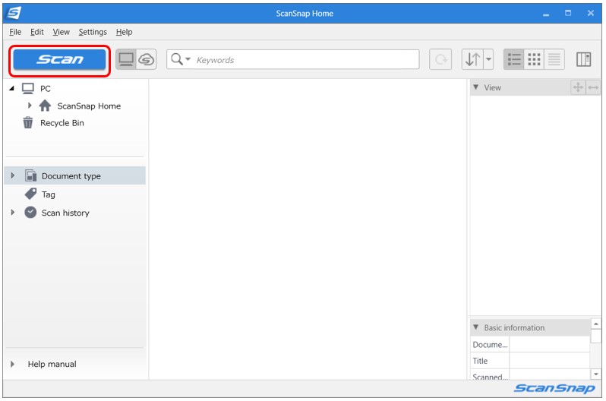606x401 pixels.
Task: Maximize the ScanSnap Home window
Action: pos(568,13)
